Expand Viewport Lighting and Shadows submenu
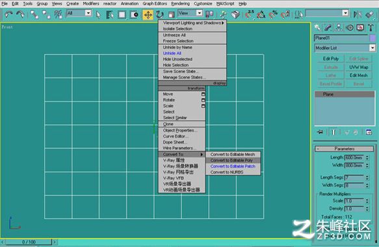 pyautogui.click(x=192, y=23)
